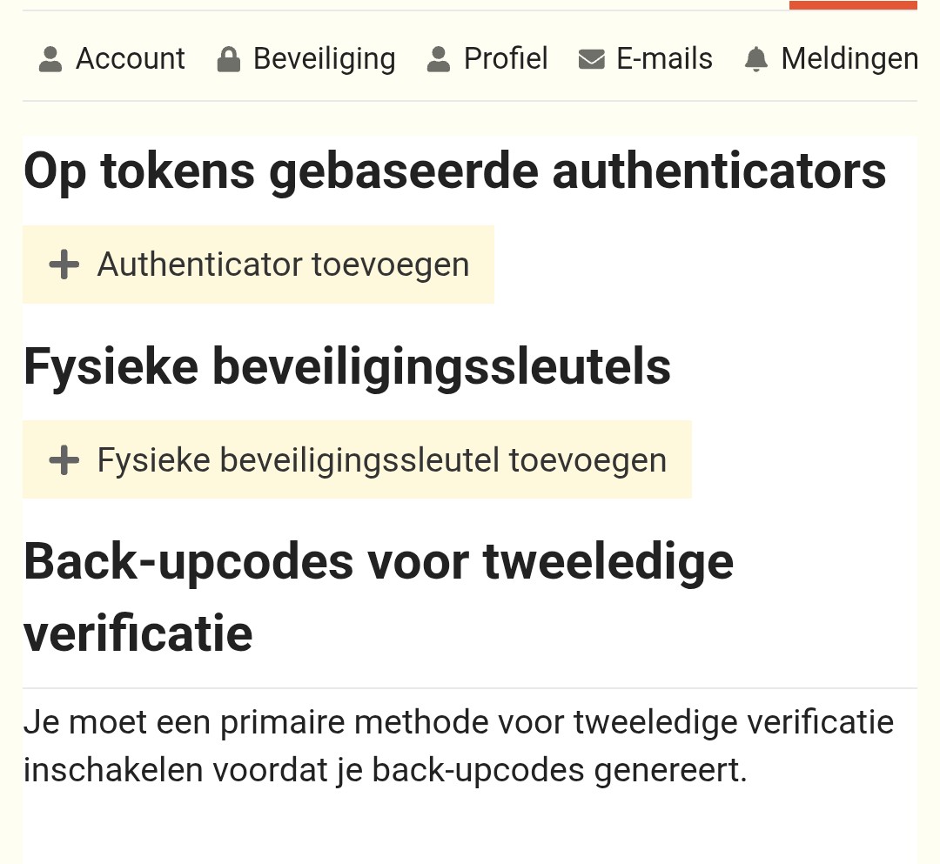Click the 'Fysieke beveiligingssleutels' heading
The width and height of the screenshot is (940, 864).
347,366
